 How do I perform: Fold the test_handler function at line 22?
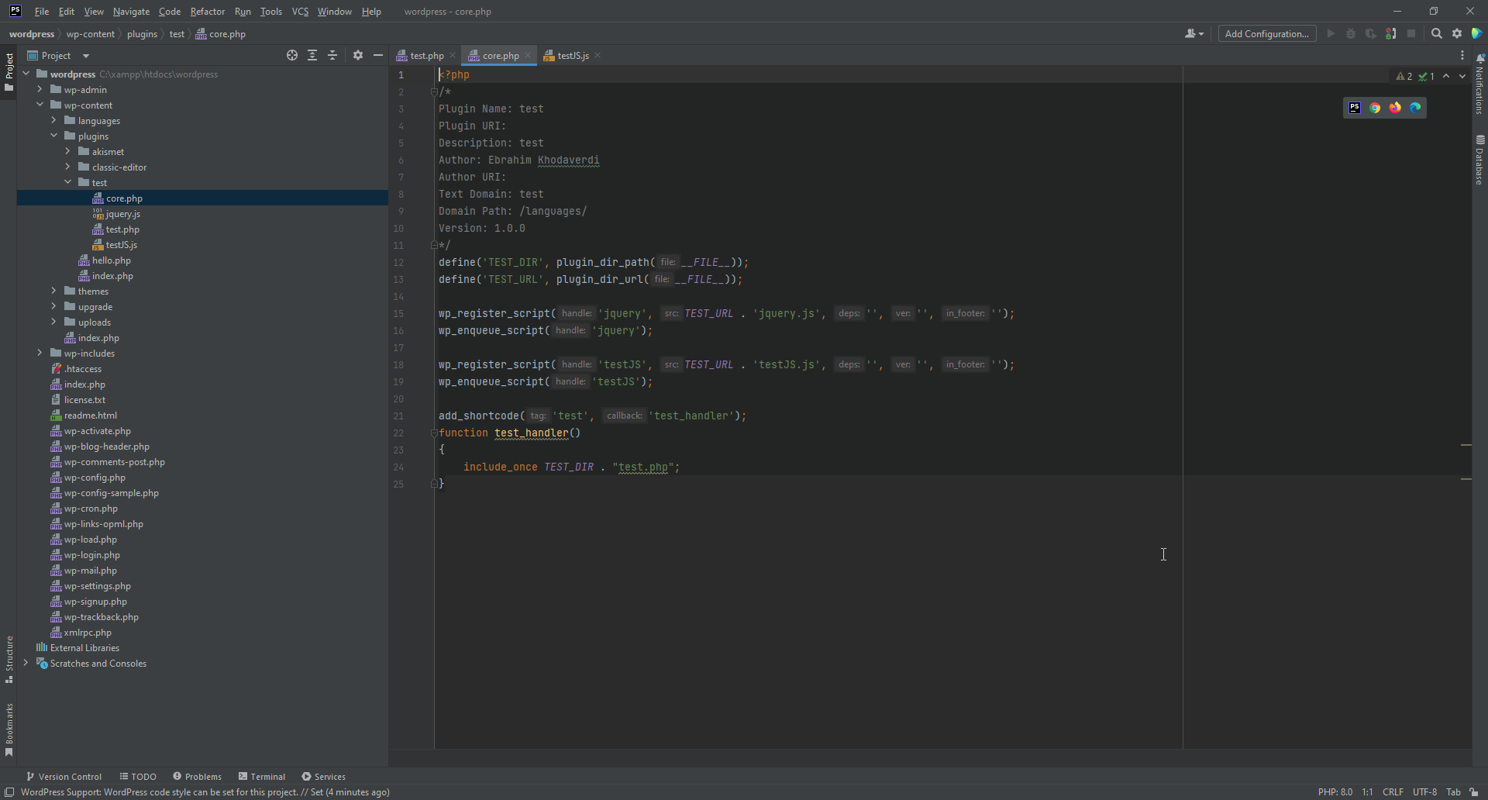click(x=434, y=433)
